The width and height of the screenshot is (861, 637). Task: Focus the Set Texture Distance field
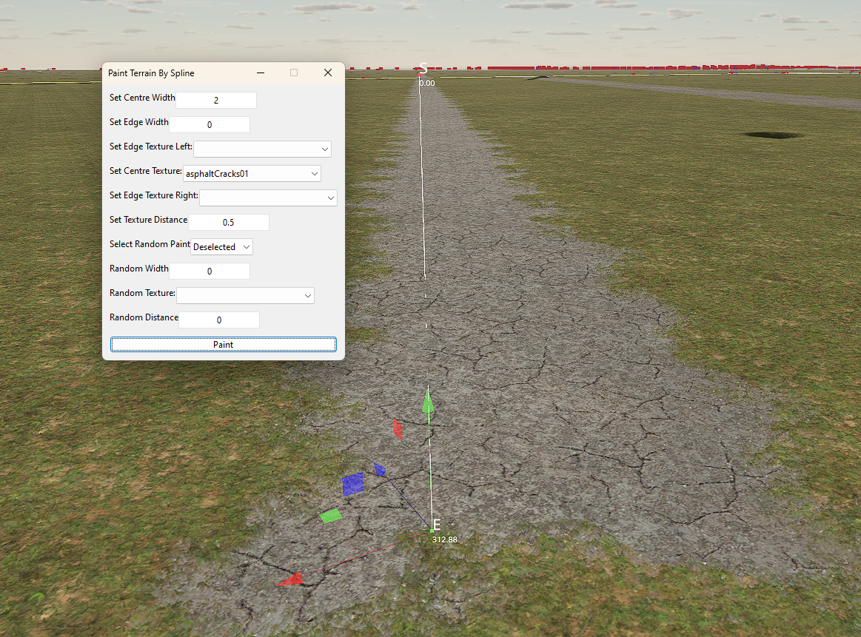coord(229,222)
